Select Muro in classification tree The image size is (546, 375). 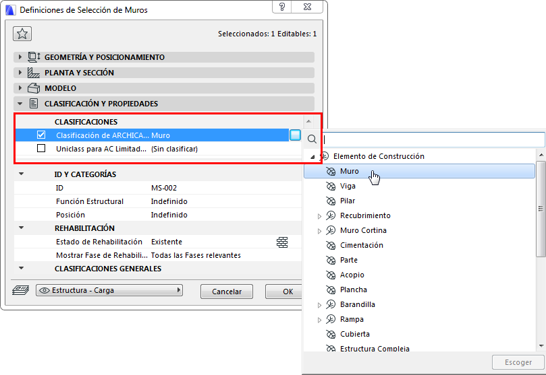coord(419,171)
